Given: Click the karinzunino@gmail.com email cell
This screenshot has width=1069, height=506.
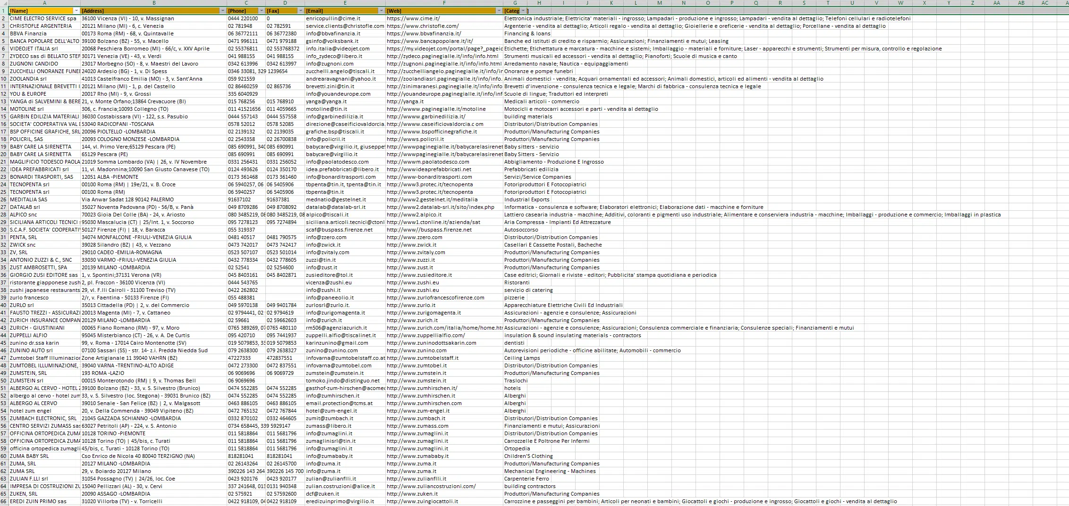Looking at the screenshot, I should click(345, 343).
